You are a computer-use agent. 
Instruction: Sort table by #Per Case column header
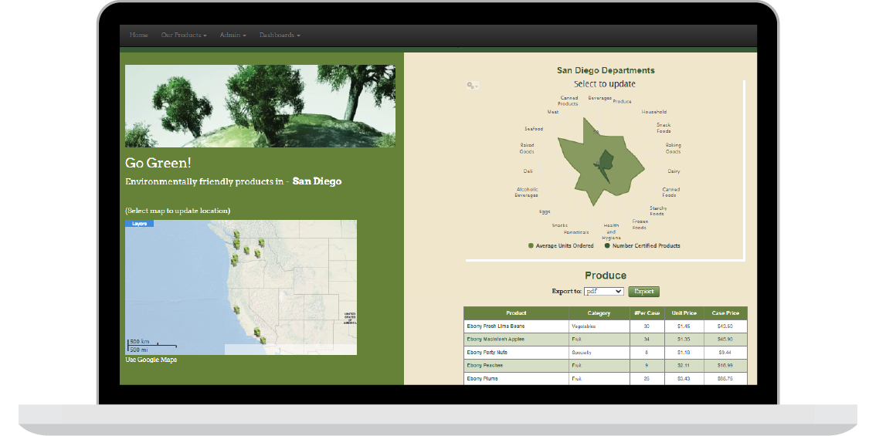[647, 313]
